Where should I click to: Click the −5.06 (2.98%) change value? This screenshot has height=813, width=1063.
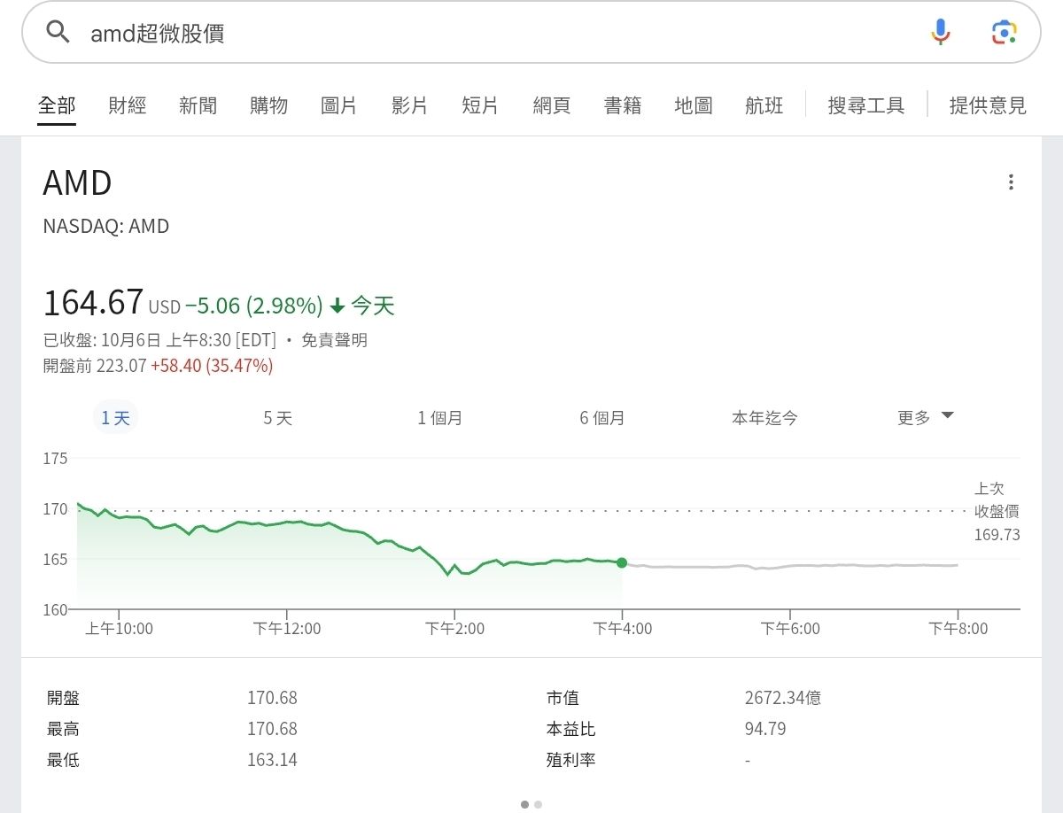(254, 306)
